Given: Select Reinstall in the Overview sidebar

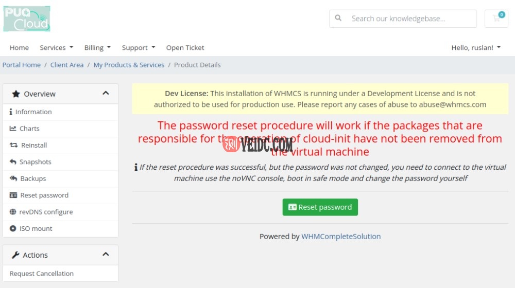Looking at the screenshot, I should tap(33, 146).
